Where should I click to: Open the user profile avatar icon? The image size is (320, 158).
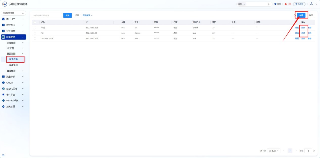pyautogui.click(x=312, y=4)
